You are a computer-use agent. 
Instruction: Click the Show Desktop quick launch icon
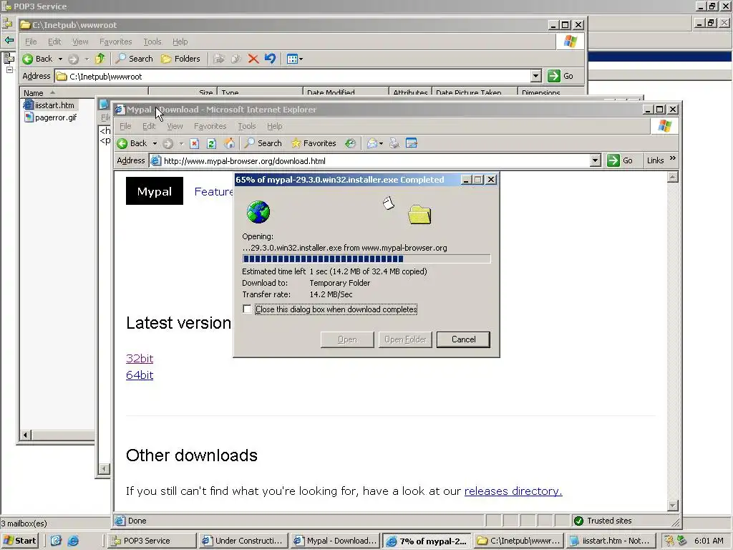56,541
